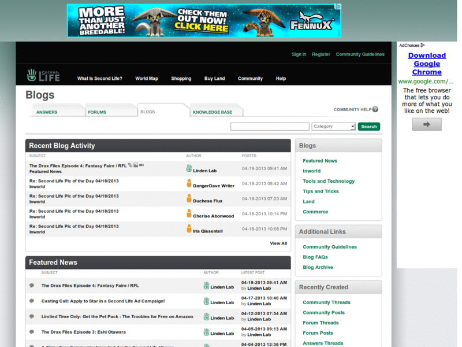This screenshot has height=347, width=462.
Task: Click Linden Lab hand avatar in Recent Blog Activity
Action: tap(189, 168)
